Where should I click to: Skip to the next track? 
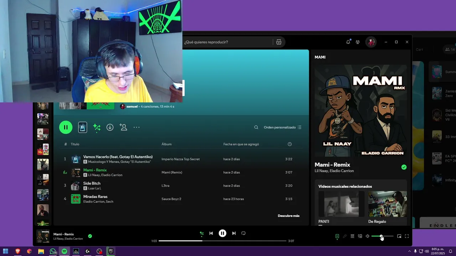[234, 233]
